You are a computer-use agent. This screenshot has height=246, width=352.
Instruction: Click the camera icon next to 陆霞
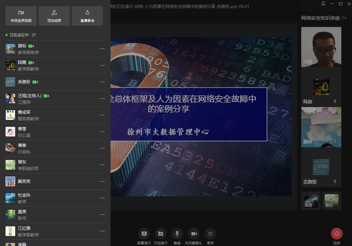[x=31, y=63]
